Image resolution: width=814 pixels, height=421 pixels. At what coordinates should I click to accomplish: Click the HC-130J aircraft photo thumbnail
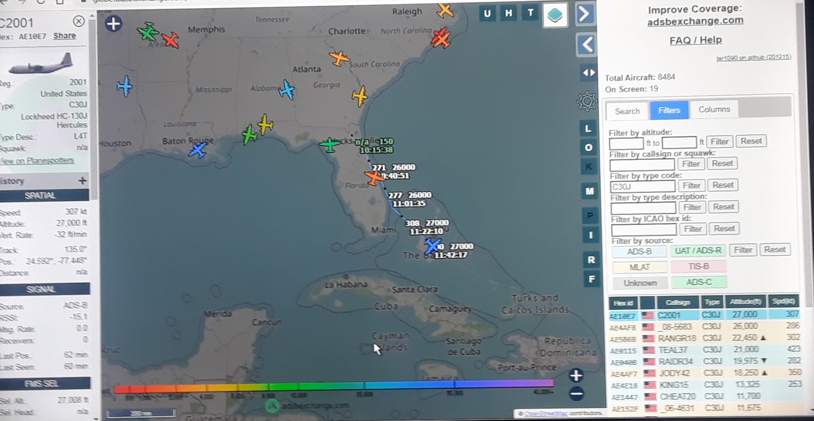(40, 64)
